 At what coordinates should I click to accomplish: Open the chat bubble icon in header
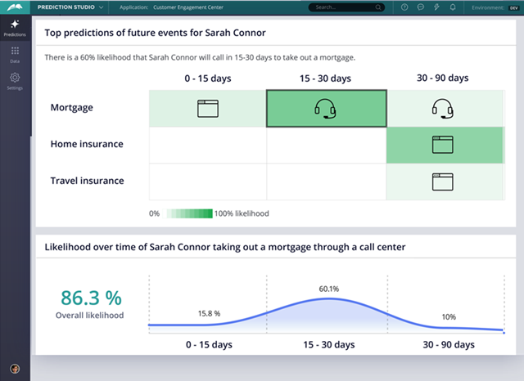[x=421, y=7]
